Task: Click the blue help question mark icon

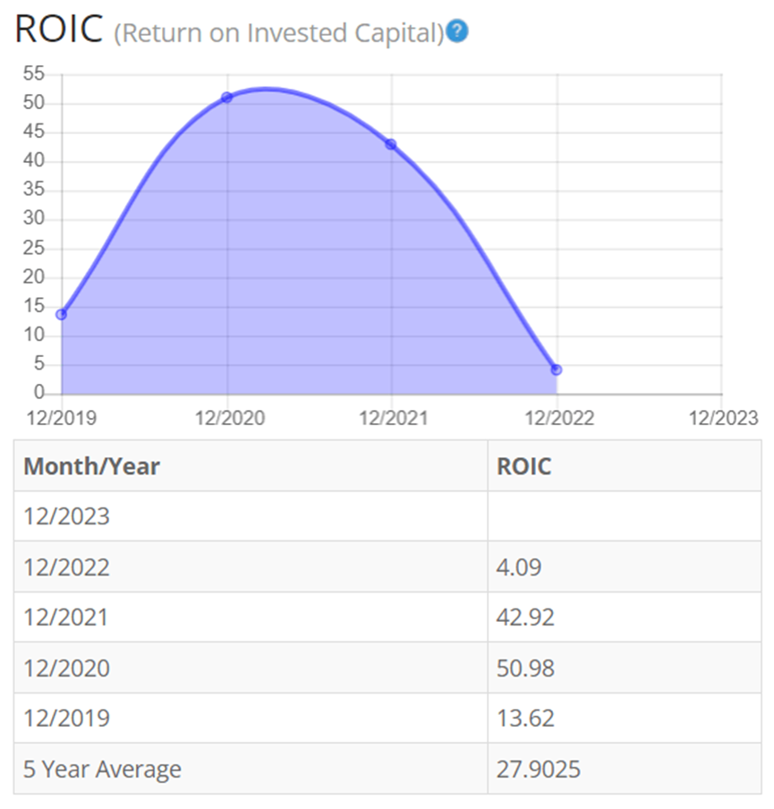Action: tap(457, 32)
